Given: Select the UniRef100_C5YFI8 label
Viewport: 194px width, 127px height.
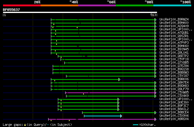Looking at the screenshot, I should point(174,59).
